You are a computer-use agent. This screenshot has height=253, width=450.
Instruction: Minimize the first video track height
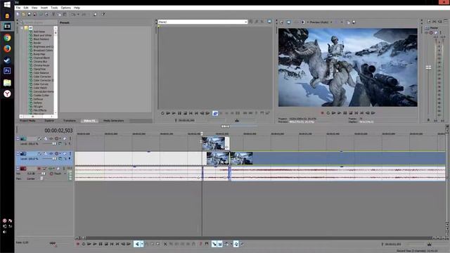tap(18, 138)
